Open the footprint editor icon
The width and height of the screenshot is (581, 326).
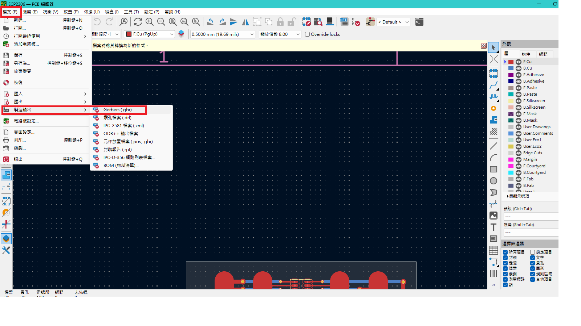(306, 22)
